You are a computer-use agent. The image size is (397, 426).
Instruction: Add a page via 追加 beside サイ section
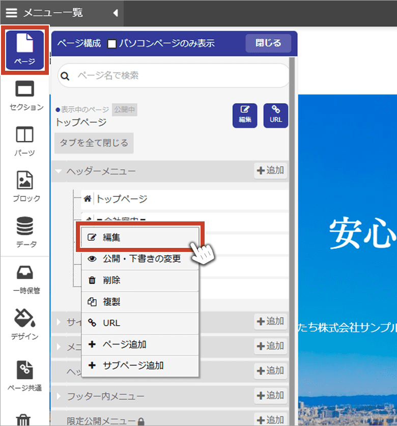(x=270, y=321)
